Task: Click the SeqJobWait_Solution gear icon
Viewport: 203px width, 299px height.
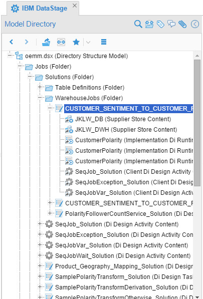Action: tap(49, 255)
